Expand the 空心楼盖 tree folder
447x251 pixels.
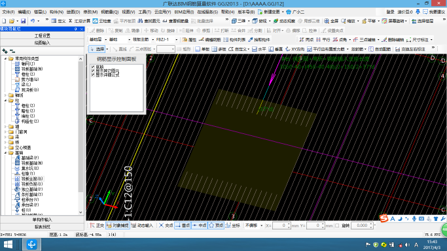point(5,148)
